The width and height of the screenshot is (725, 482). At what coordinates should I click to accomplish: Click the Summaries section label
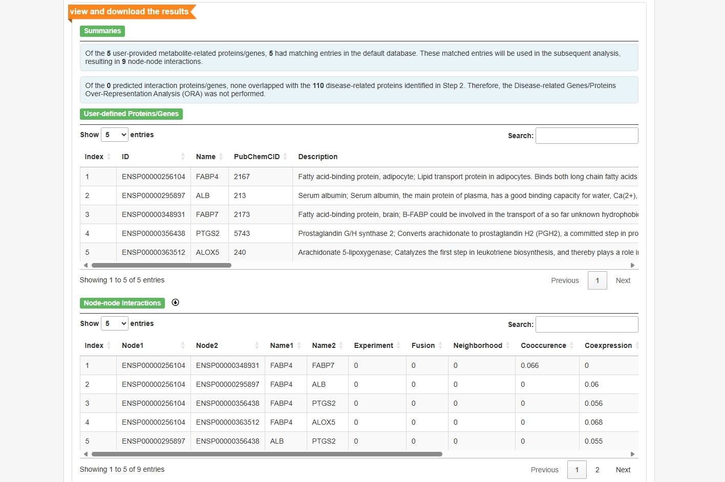point(102,31)
